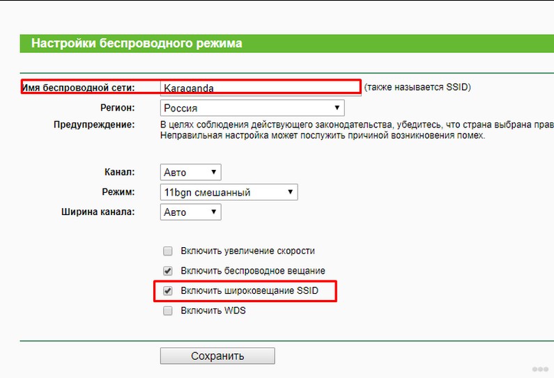Expand the Режим dropdown showing 11bgn смешанный
The image size is (554, 378).
[x=229, y=192]
